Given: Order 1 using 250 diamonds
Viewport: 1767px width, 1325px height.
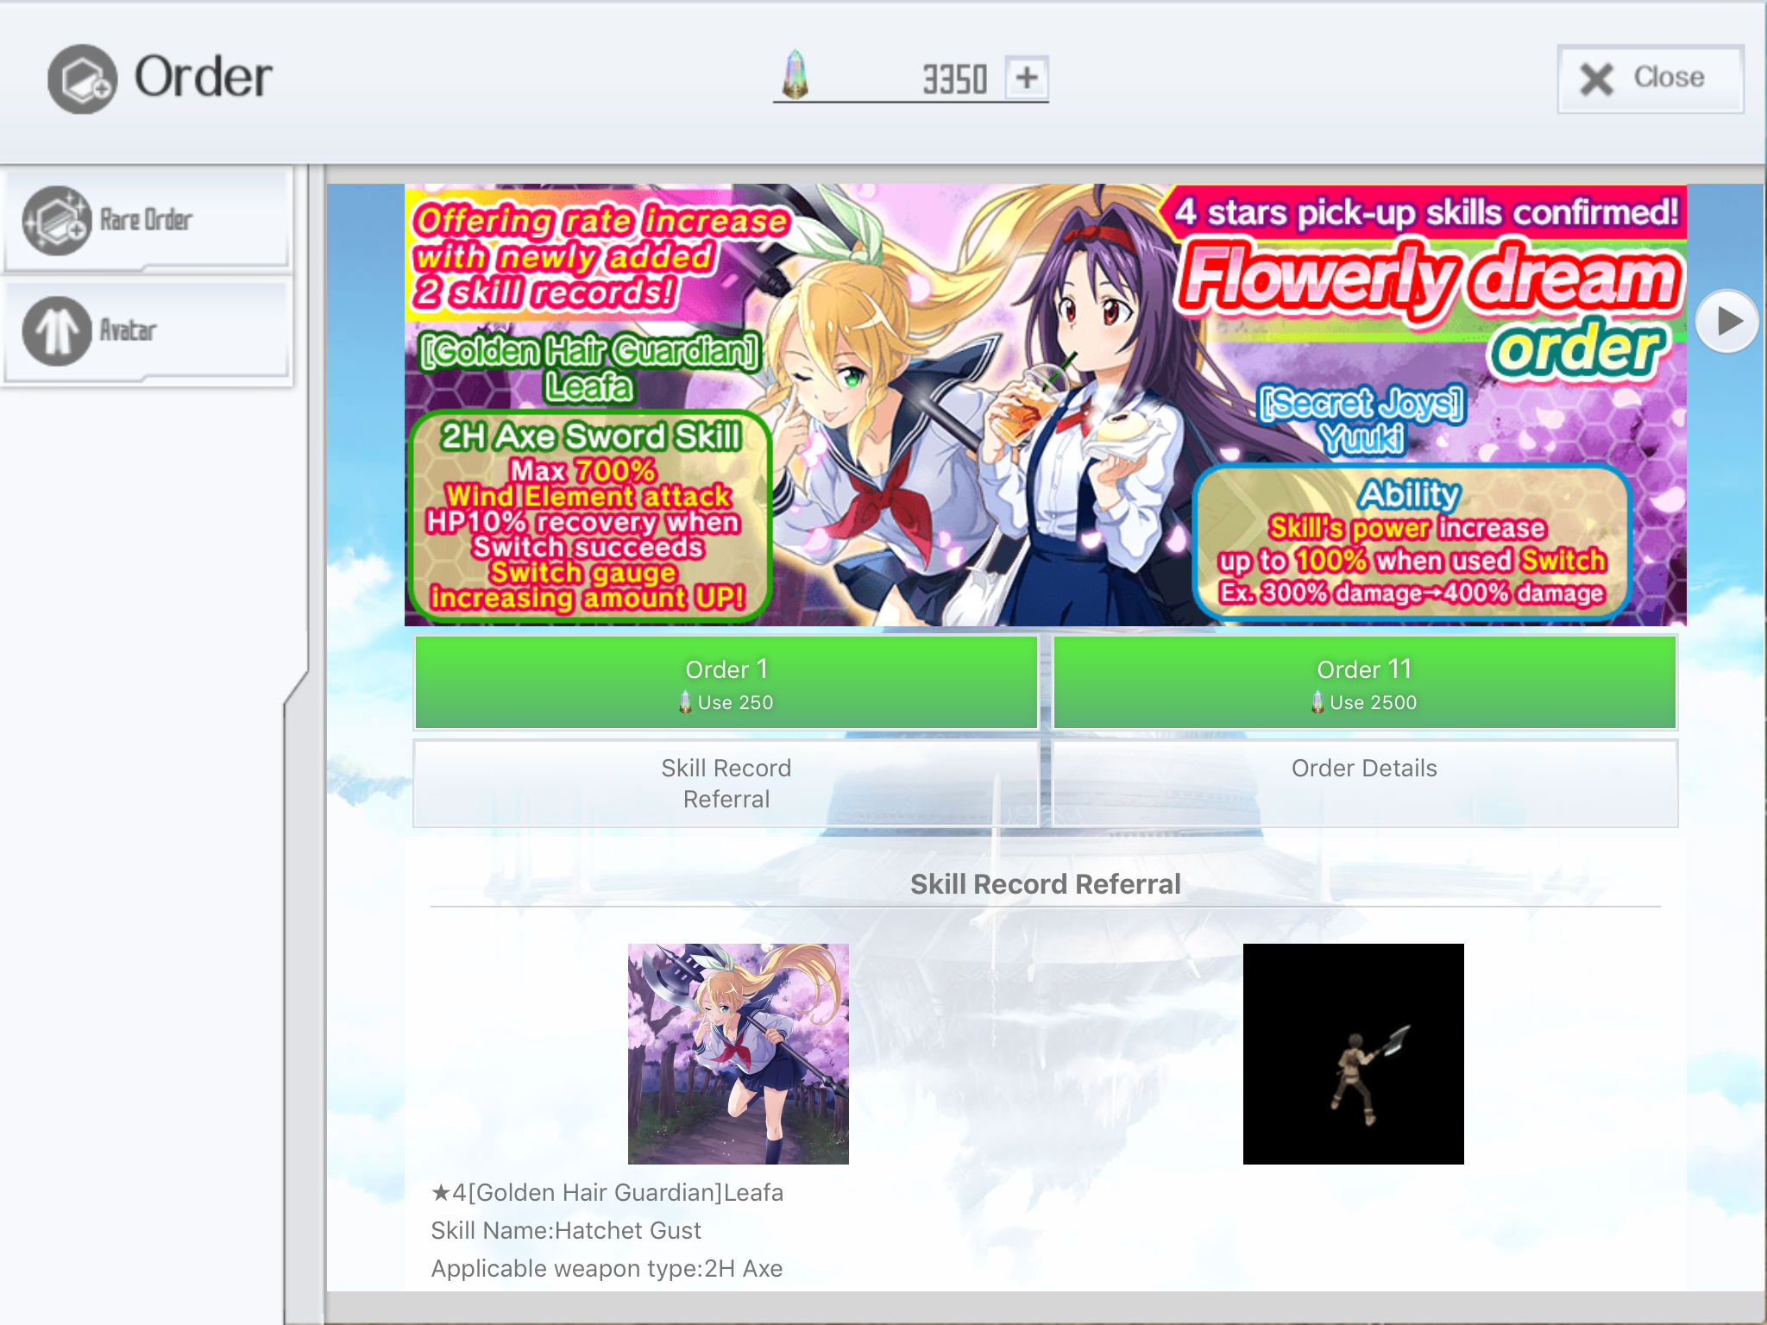Looking at the screenshot, I should click(726, 683).
